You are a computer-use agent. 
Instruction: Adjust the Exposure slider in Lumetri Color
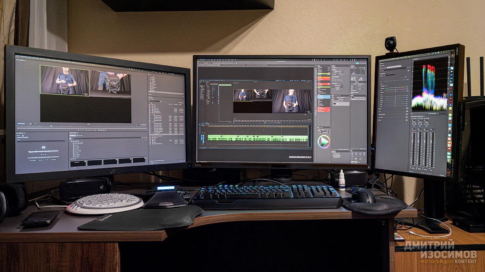click(x=396, y=96)
